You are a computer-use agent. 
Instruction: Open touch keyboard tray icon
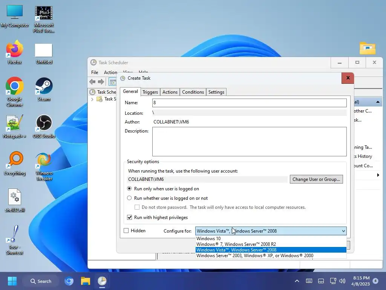[x=309, y=281]
